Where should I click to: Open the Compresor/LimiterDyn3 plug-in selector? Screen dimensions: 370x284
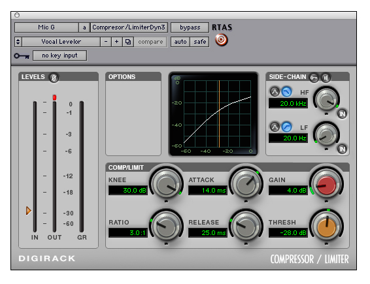[129, 27]
